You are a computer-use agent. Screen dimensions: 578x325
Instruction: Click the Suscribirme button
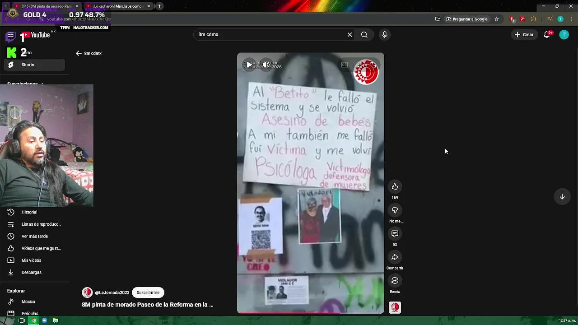tap(148, 292)
